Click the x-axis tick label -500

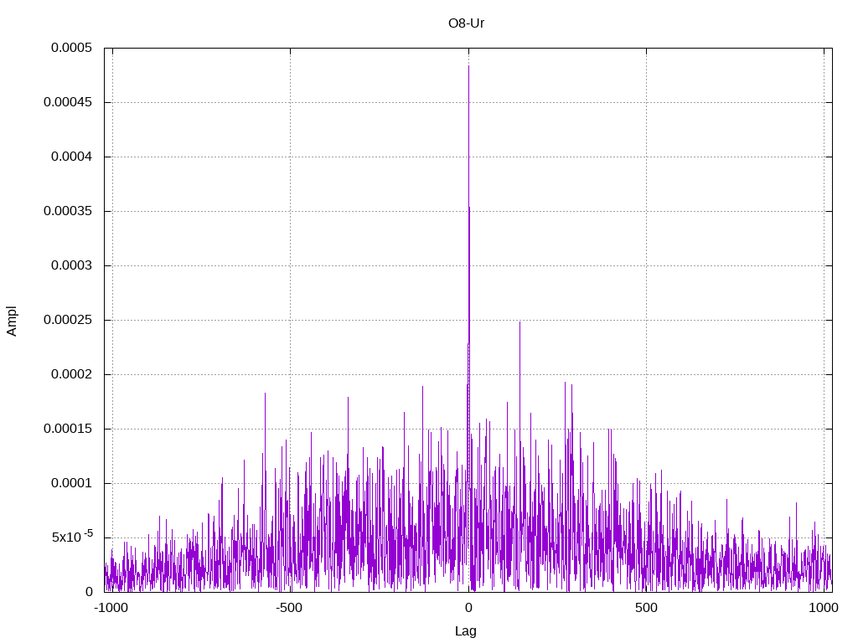(289, 608)
